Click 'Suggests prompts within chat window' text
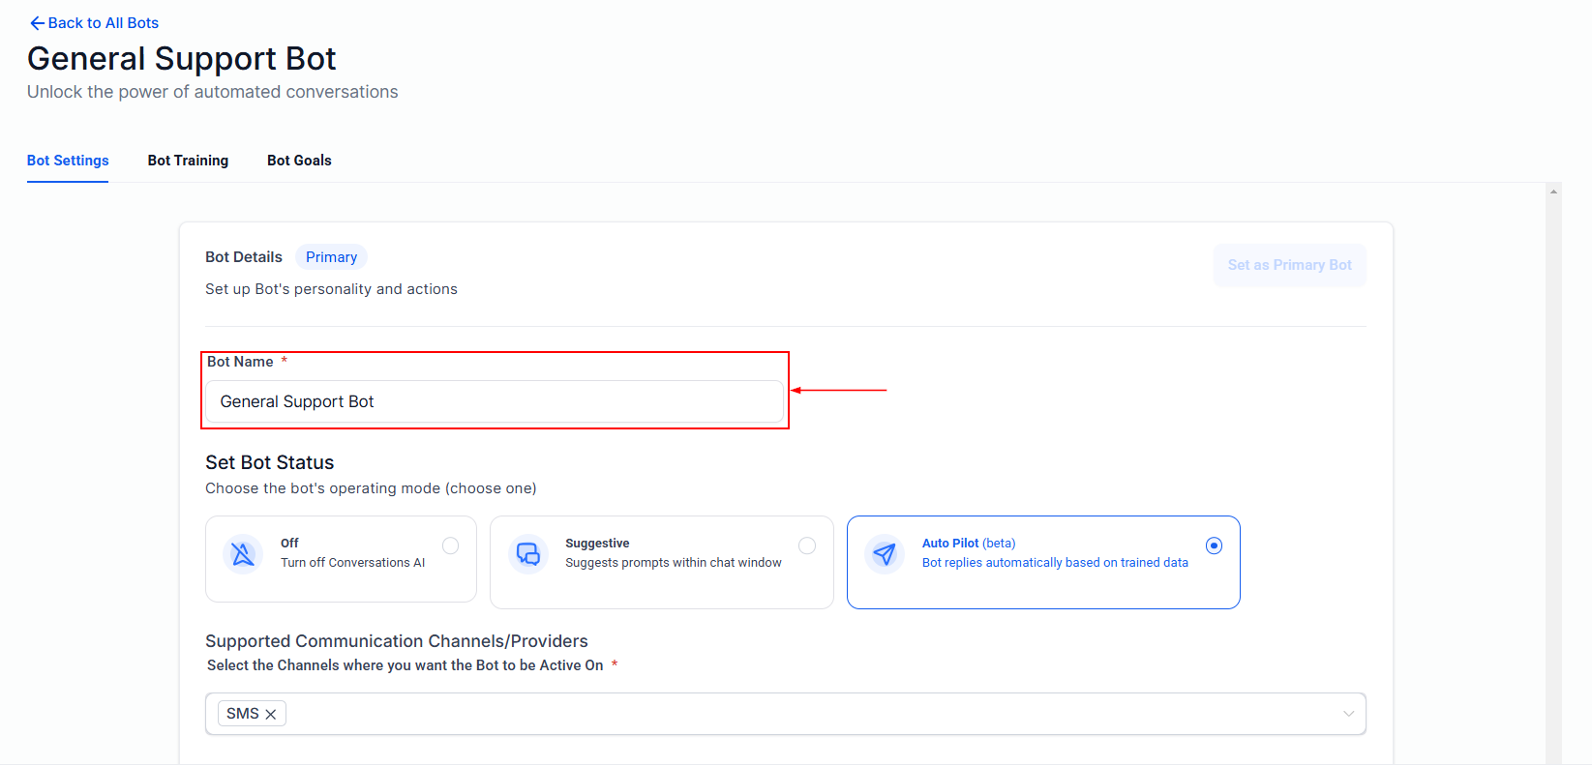The image size is (1592, 766). coord(674,563)
